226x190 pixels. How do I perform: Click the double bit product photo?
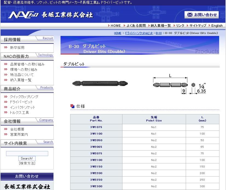tap(100, 83)
